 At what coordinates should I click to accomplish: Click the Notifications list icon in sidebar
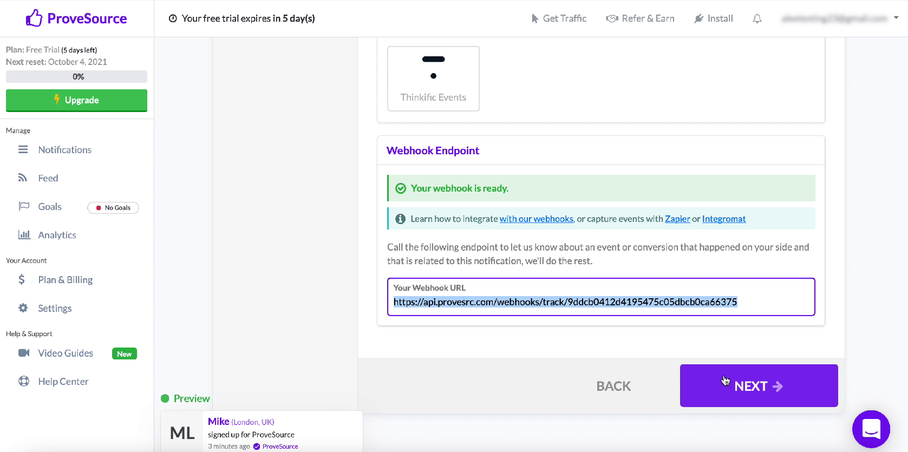[x=23, y=149]
